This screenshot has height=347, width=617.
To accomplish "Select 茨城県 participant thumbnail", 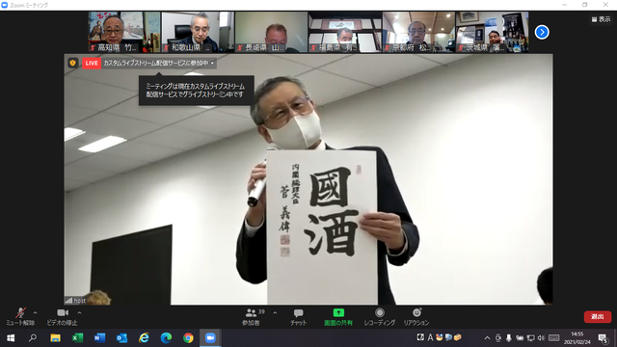I will [492, 32].
